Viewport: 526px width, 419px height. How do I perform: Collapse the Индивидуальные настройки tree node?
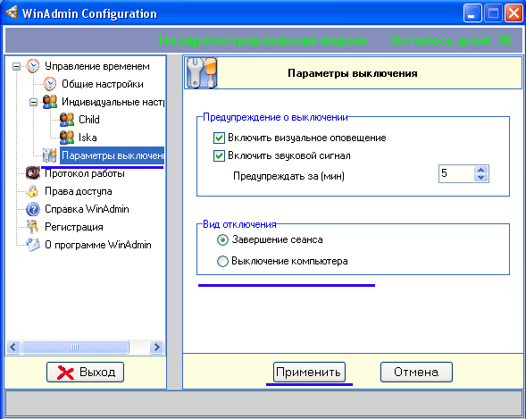coord(33,102)
